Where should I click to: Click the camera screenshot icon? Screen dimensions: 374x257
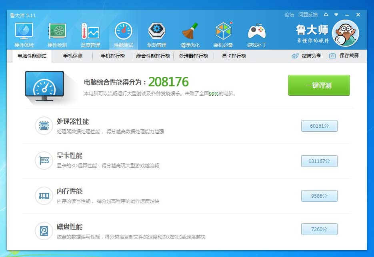pos(332,56)
